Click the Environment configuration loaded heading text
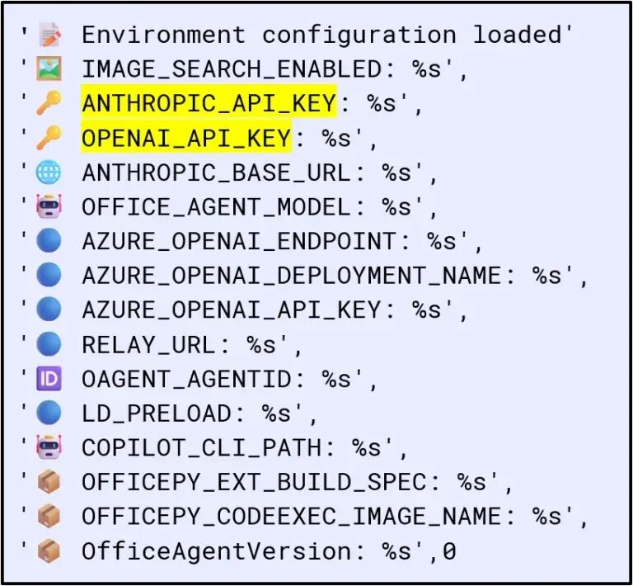This screenshot has height=586, width=633. coord(321,35)
